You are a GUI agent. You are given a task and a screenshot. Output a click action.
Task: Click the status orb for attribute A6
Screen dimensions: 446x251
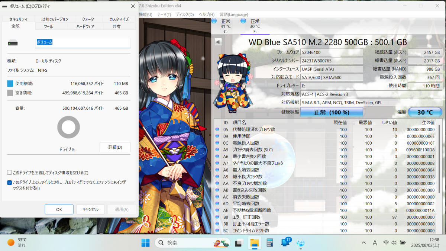click(217, 157)
